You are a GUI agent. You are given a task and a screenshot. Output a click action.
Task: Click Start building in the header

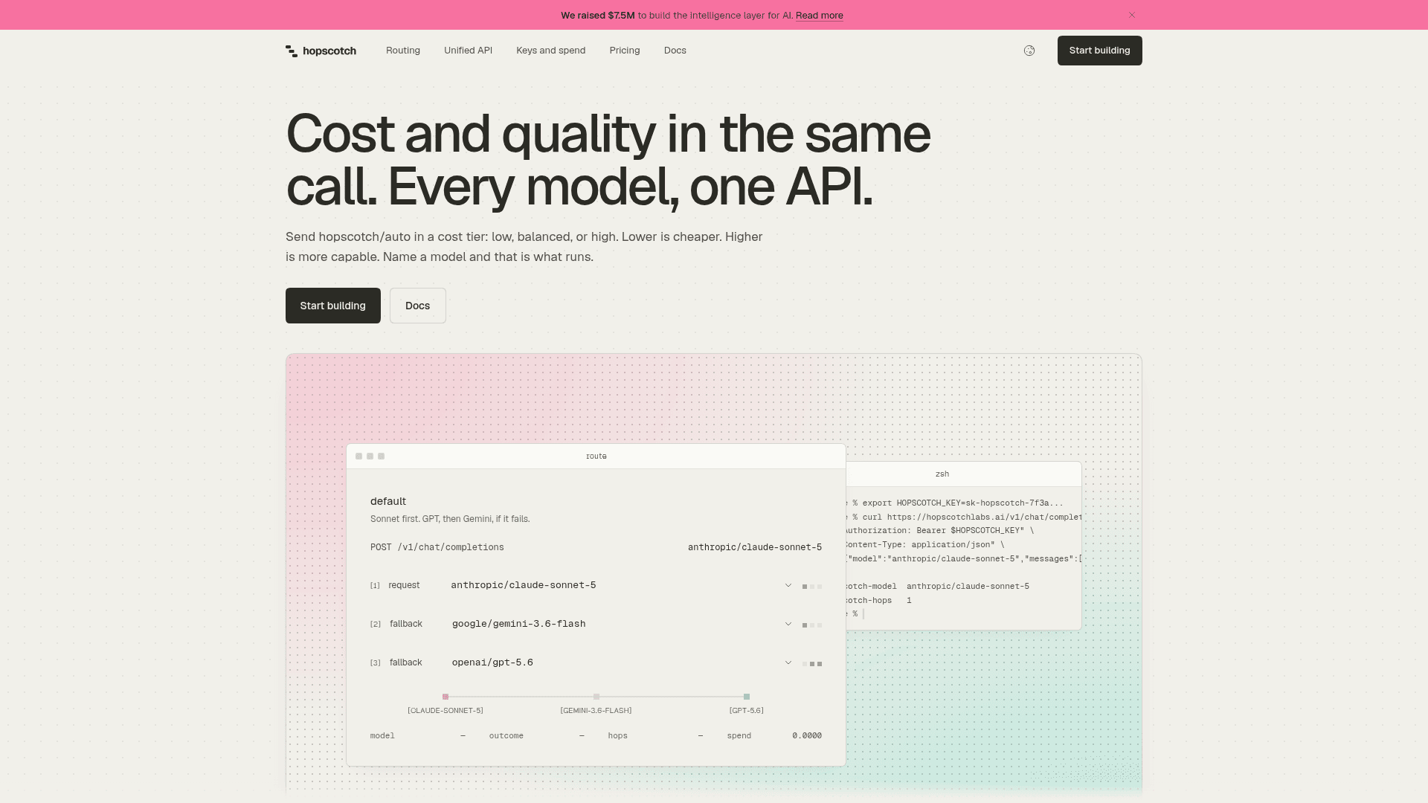1099,51
